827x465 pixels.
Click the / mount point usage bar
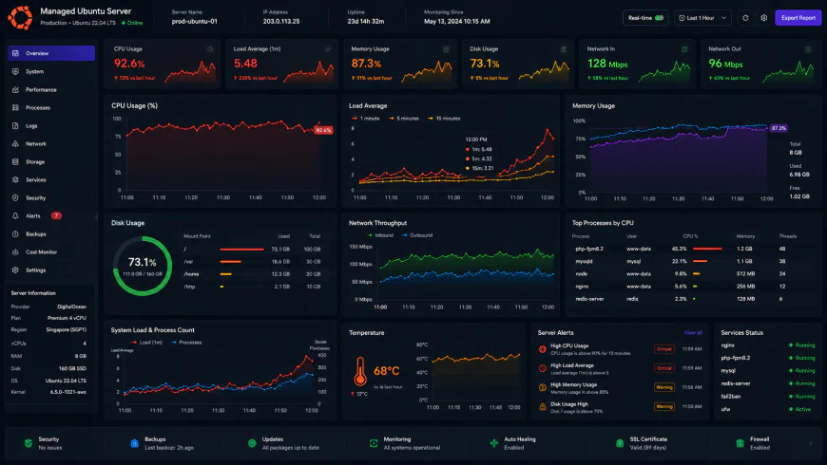pyautogui.click(x=242, y=249)
